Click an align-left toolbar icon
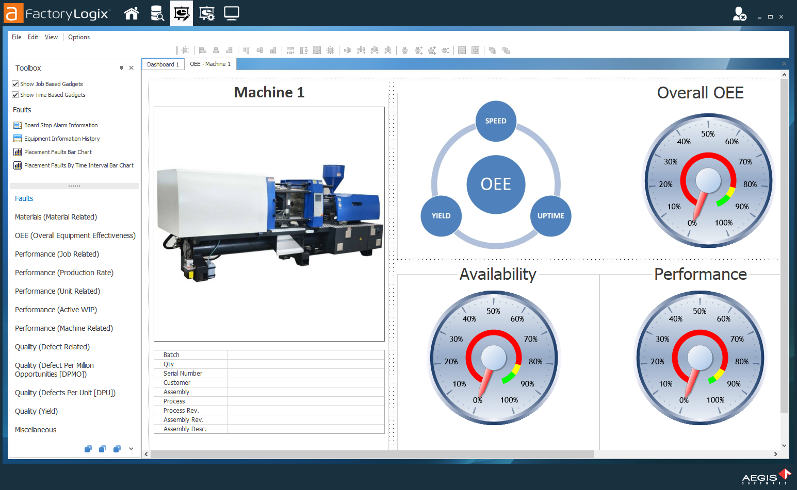This screenshot has width=797, height=490. tap(202, 50)
